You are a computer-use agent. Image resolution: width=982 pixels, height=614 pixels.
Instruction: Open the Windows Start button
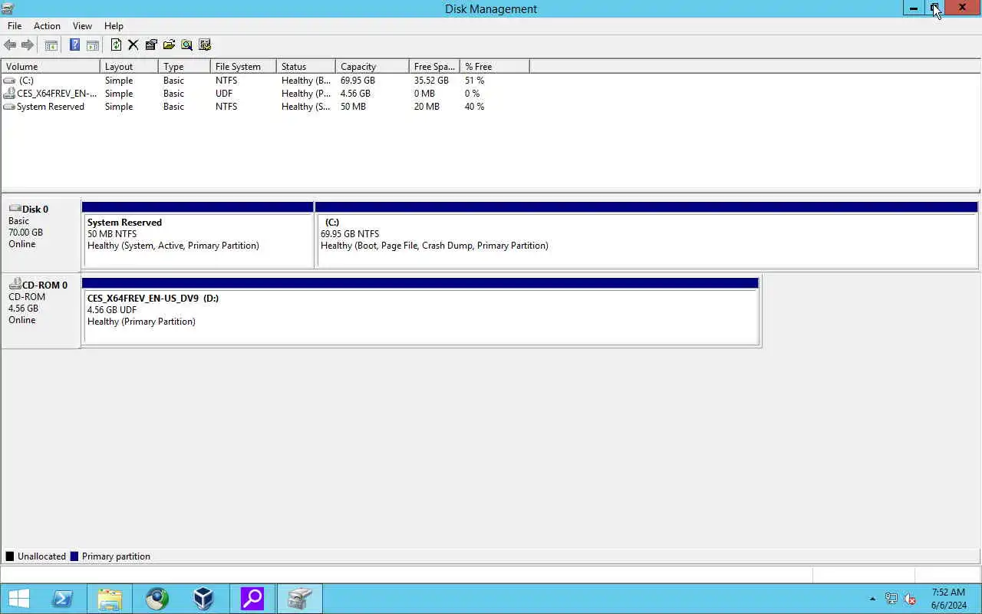tap(19, 599)
